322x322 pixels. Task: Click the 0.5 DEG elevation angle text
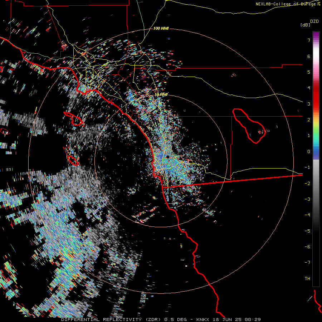(176, 319)
